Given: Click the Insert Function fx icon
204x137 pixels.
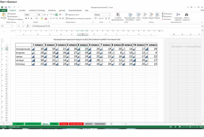Looking at the screenshot, I should point(27,26).
